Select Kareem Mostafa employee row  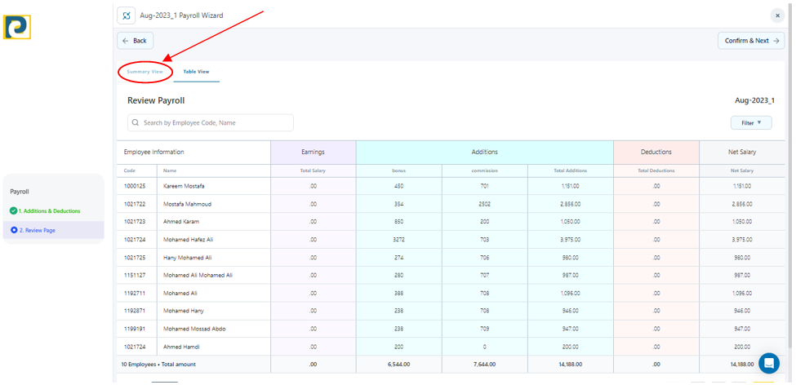click(x=184, y=186)
